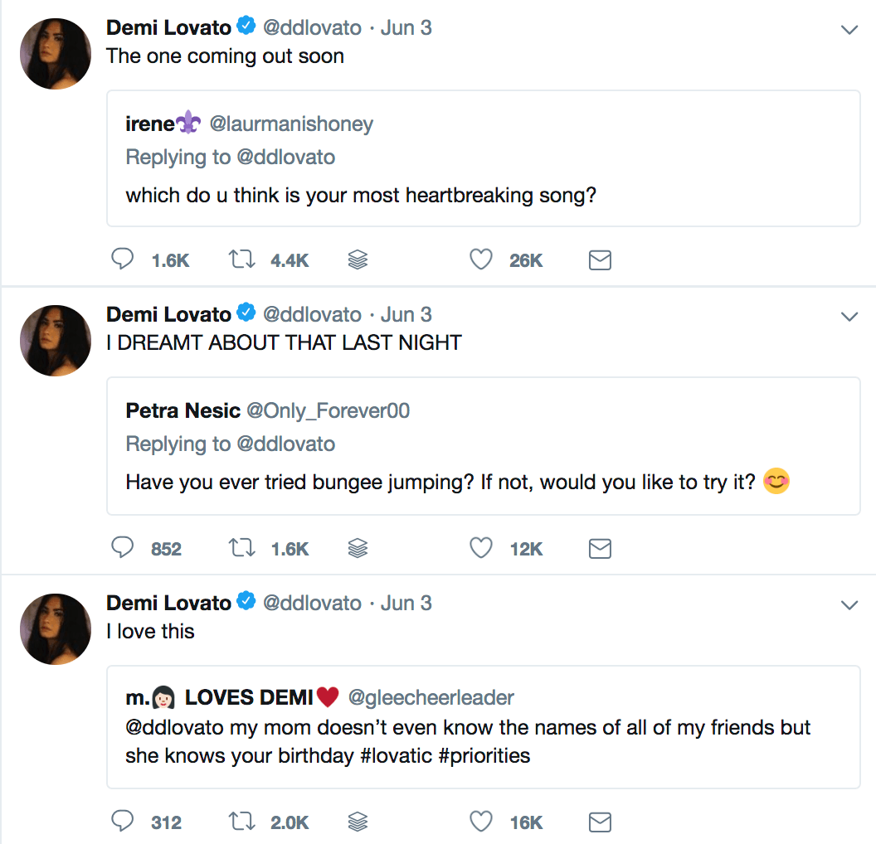Like the bungee jumping reply tweet
The image size is (876, 844).
coord(480,547)
